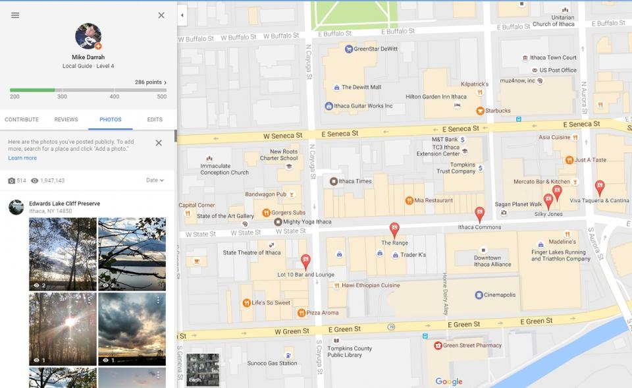
Task: Click the Ithaca Times marker icon
Action: tap(334, 182)
